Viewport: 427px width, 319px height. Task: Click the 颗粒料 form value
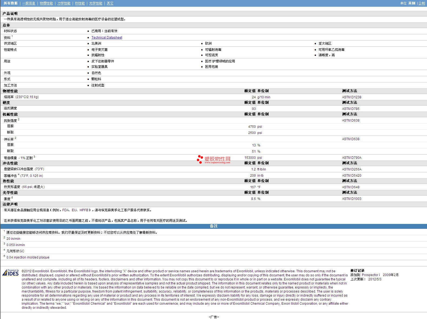click(96, 79)
